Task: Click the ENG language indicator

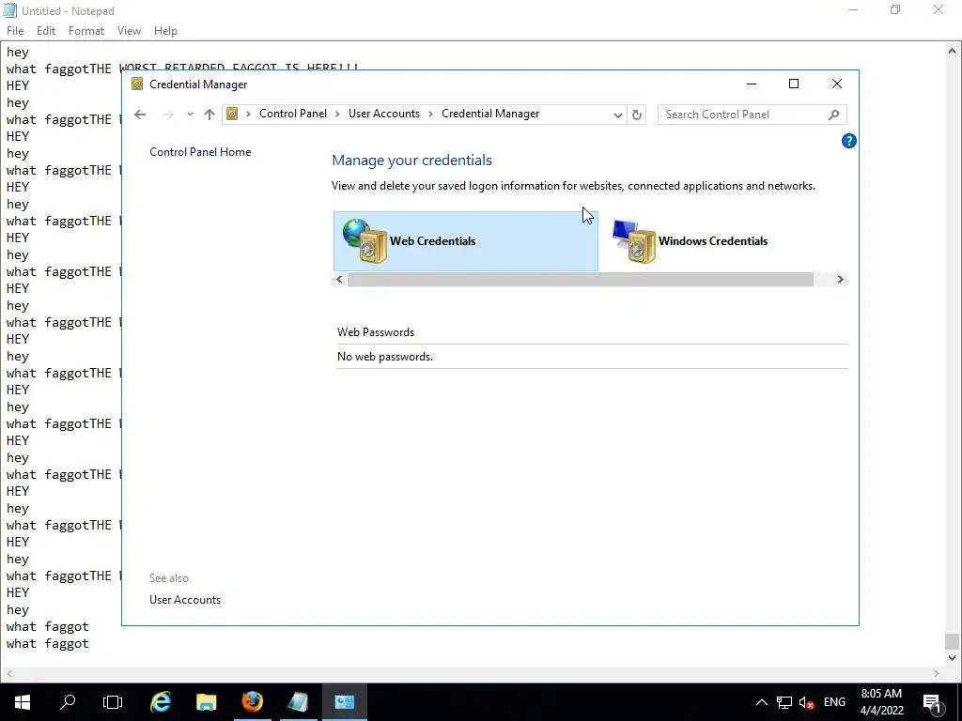Action: (x=834, y=702)
